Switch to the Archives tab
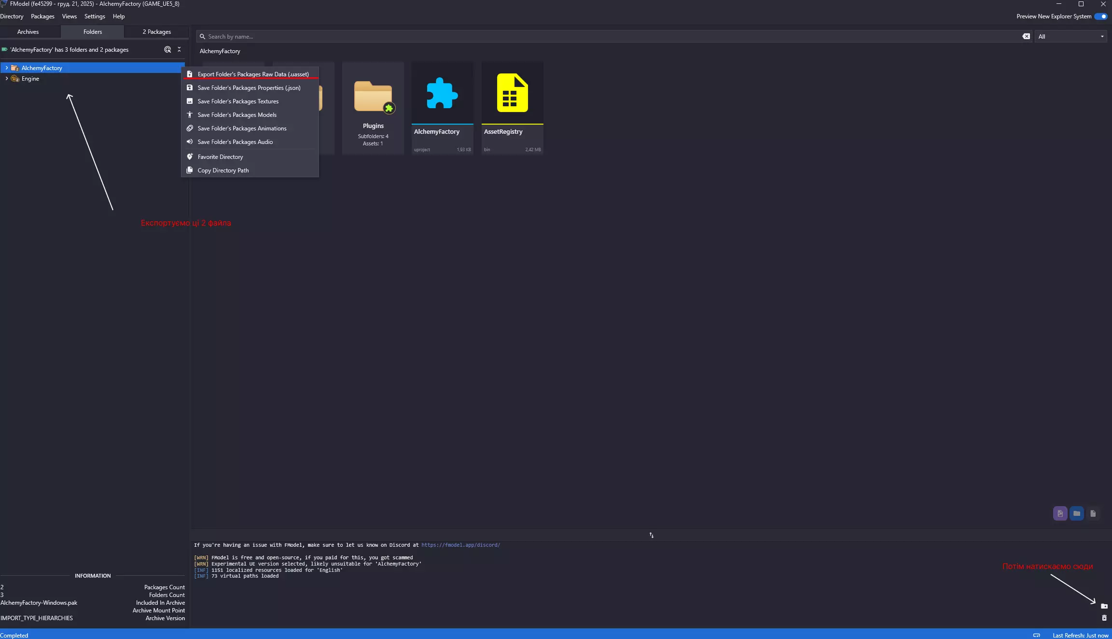 click(x=28, y=32)
